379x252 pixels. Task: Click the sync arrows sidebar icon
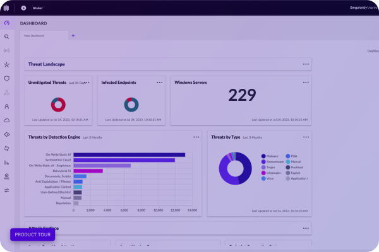(6, 148)
